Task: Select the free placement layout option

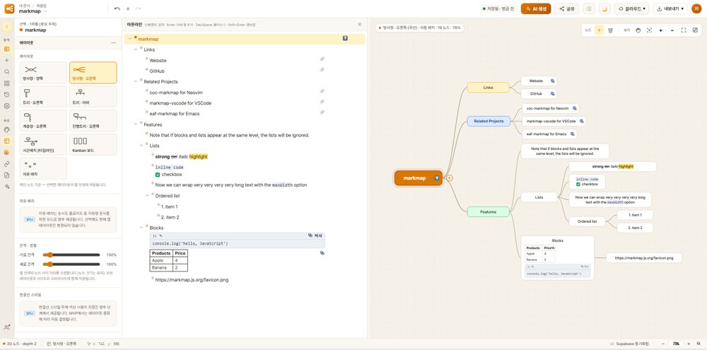Action: coord(43,168)
